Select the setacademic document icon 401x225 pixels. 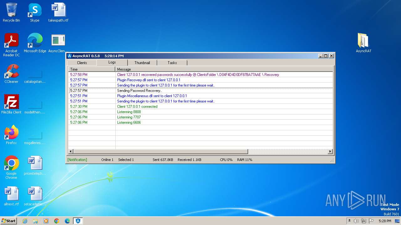click(x=35, y=196)
